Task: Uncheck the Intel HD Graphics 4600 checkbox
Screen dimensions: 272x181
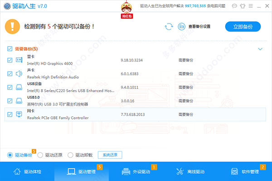Action: click(10, 60)
